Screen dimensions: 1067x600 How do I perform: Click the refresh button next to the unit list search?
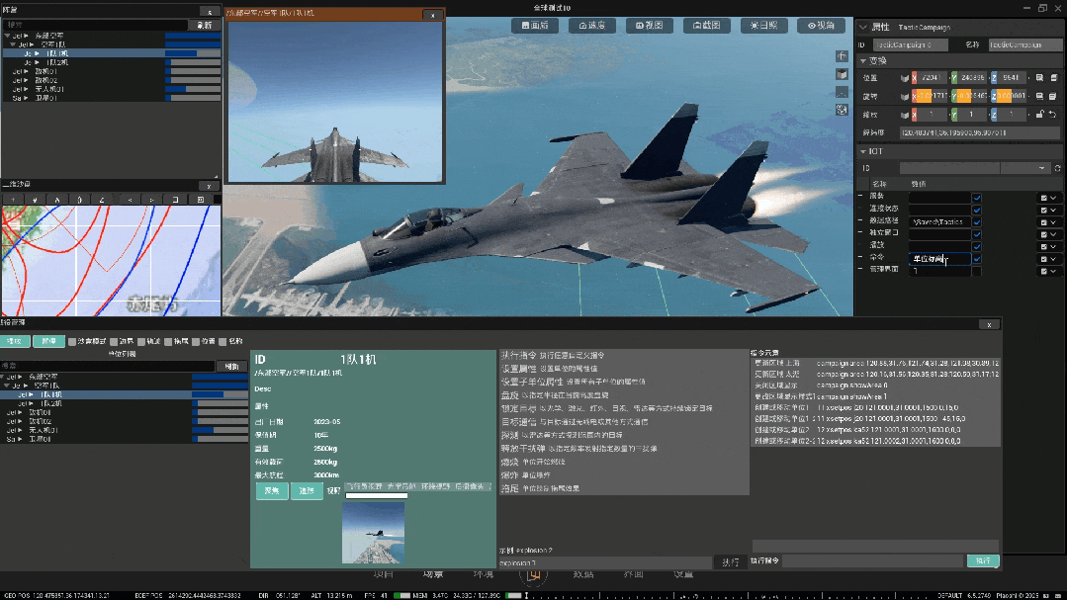coord(232,366)
